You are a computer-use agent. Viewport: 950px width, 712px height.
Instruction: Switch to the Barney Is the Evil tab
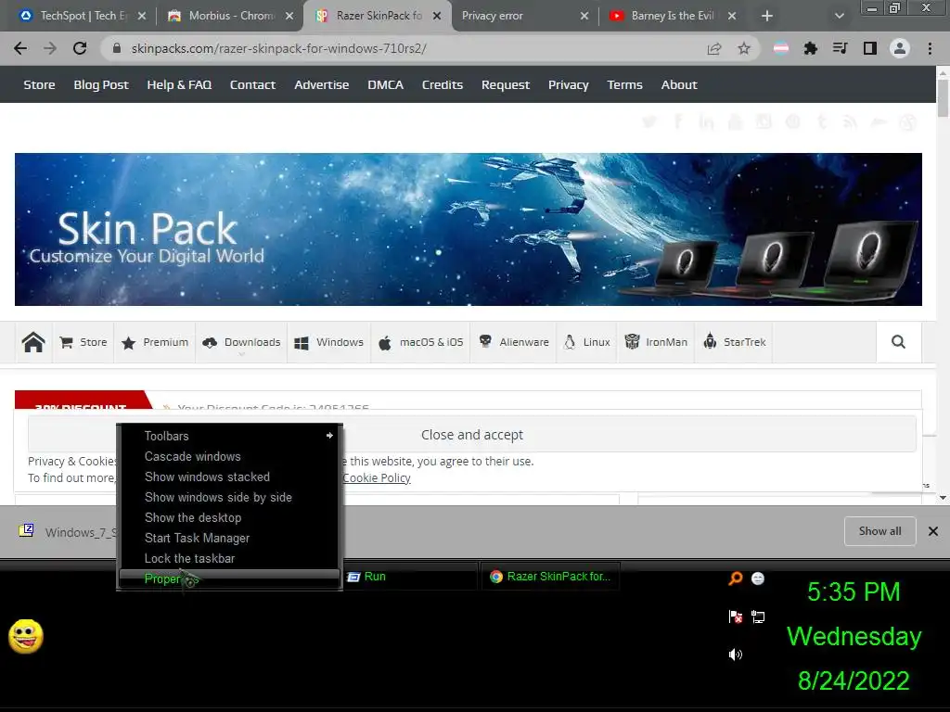click(x=673, y=16)
